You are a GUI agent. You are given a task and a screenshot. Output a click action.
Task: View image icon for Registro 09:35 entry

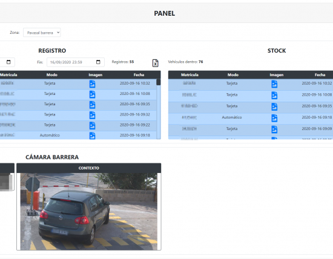coord(92,105)
